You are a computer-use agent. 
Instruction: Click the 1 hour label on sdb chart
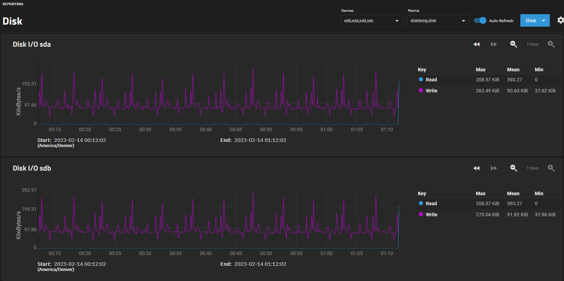pyautogui.click(x=532, y=168)
